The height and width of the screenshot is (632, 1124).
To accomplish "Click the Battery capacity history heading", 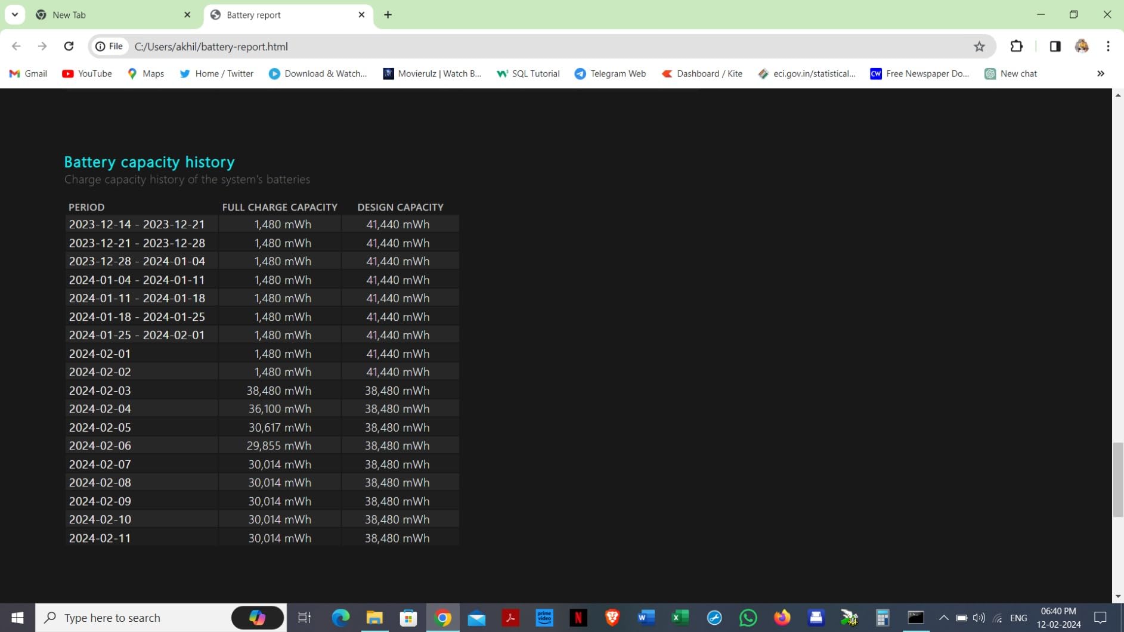I will tap(149, 162).
